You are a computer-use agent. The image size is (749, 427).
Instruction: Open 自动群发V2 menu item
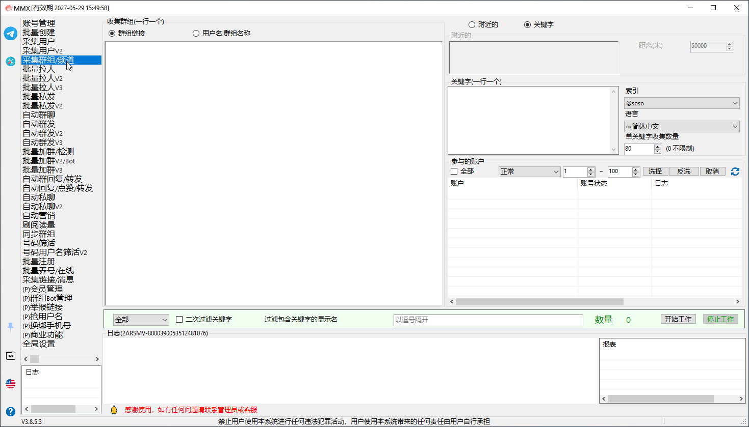[x=42, y=133]
